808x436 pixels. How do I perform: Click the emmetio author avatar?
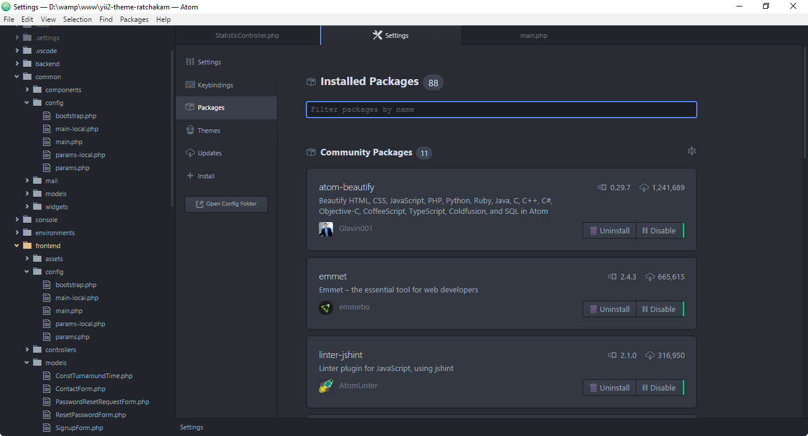326,308
